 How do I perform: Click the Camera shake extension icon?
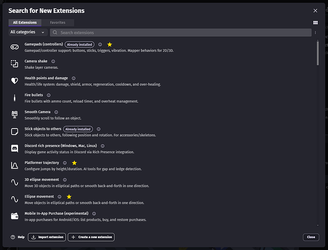click(x=14, y=63)
